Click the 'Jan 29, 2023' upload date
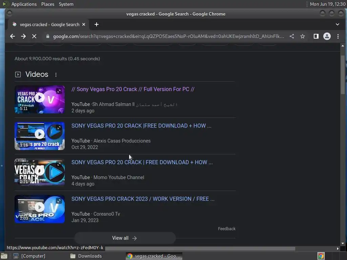347x260 pixels. pyautogui.click(x=85, y=220)
